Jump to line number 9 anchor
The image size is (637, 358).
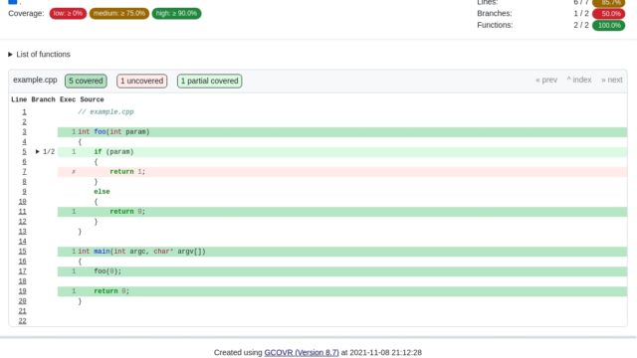tap(24, 192)
